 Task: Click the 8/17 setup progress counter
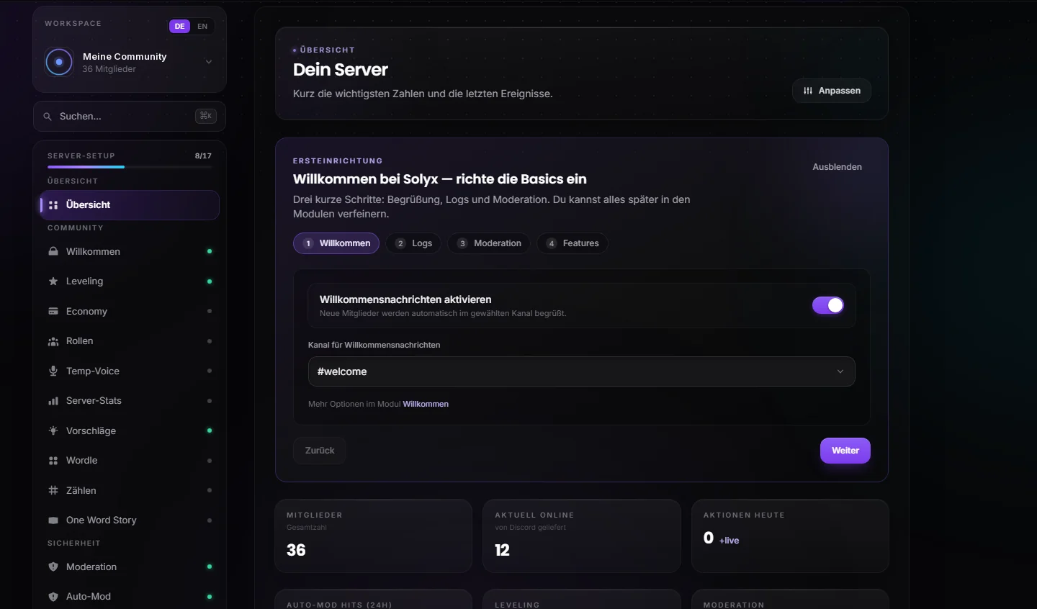[x=203, y=156]
